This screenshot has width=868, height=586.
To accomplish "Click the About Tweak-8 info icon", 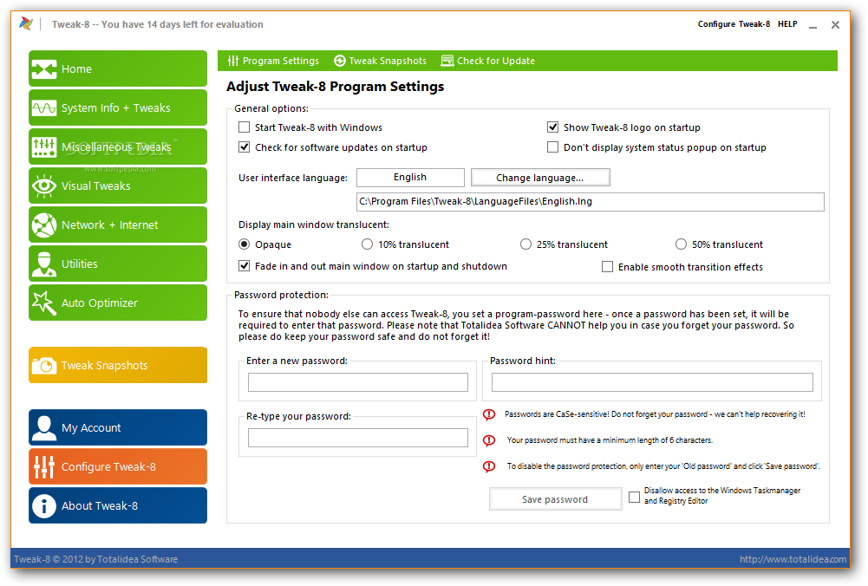I will (43, 505).
